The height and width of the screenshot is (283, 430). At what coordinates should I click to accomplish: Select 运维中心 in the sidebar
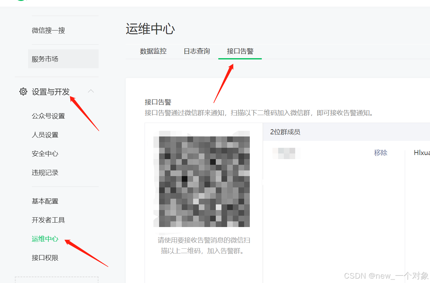[x=45, y=239]
